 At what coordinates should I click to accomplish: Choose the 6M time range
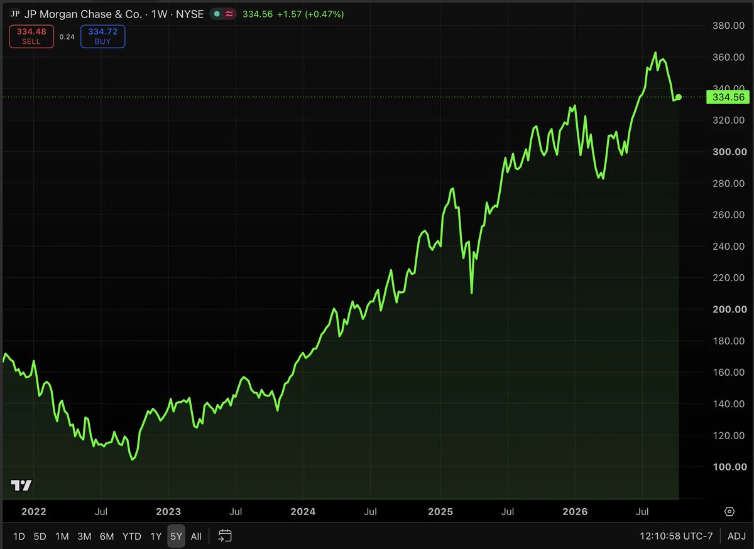tap(107, 536)
